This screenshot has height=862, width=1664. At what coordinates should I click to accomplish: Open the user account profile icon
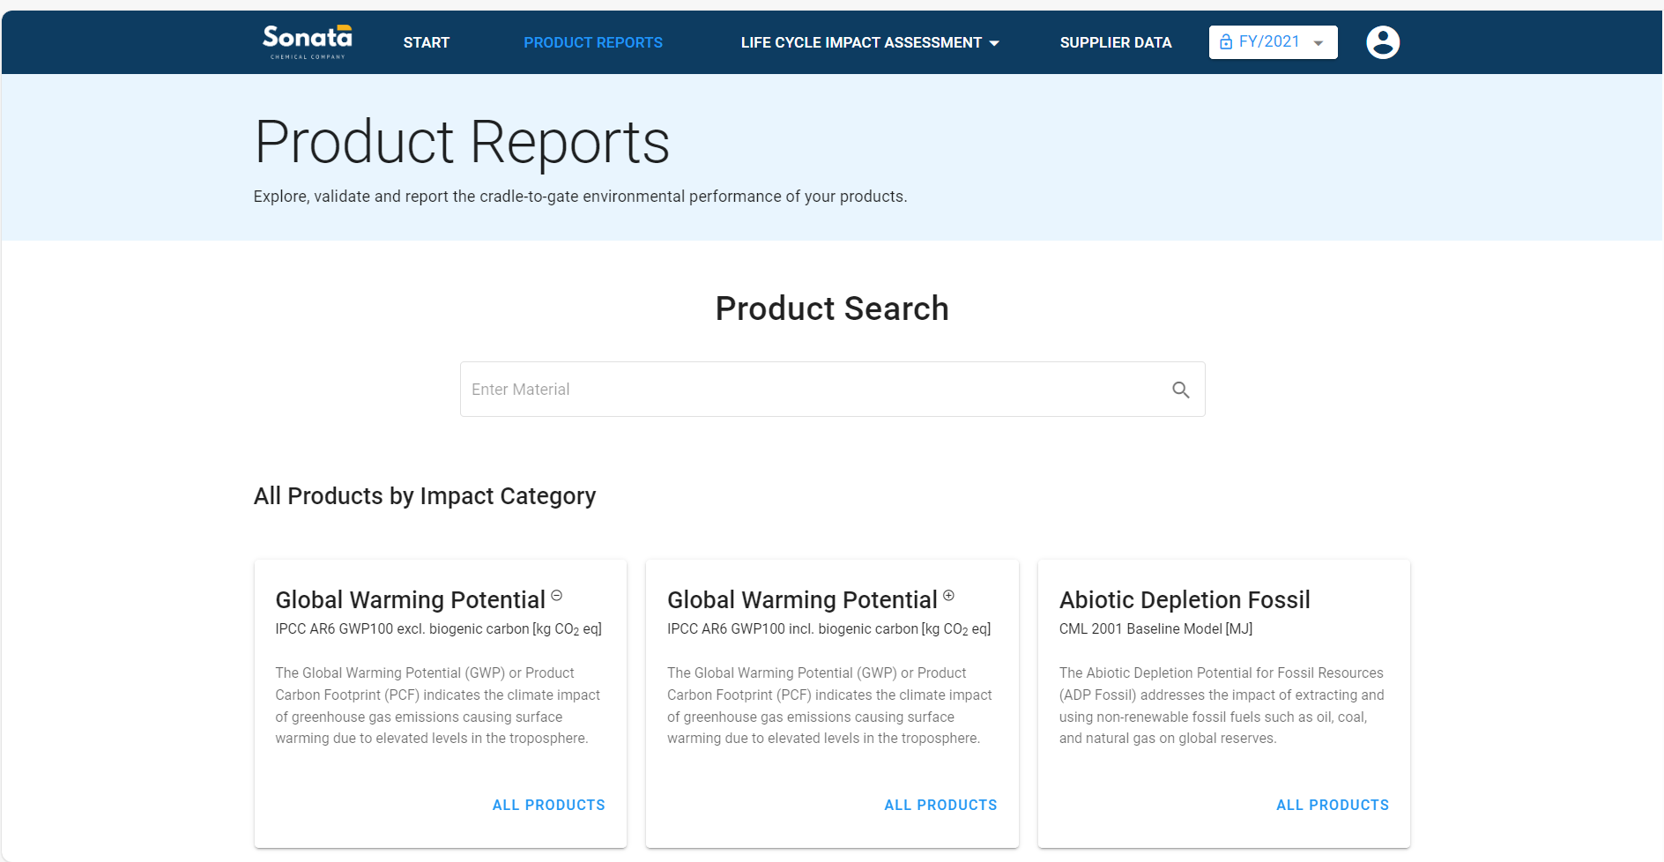click(x=1382, y=42)
